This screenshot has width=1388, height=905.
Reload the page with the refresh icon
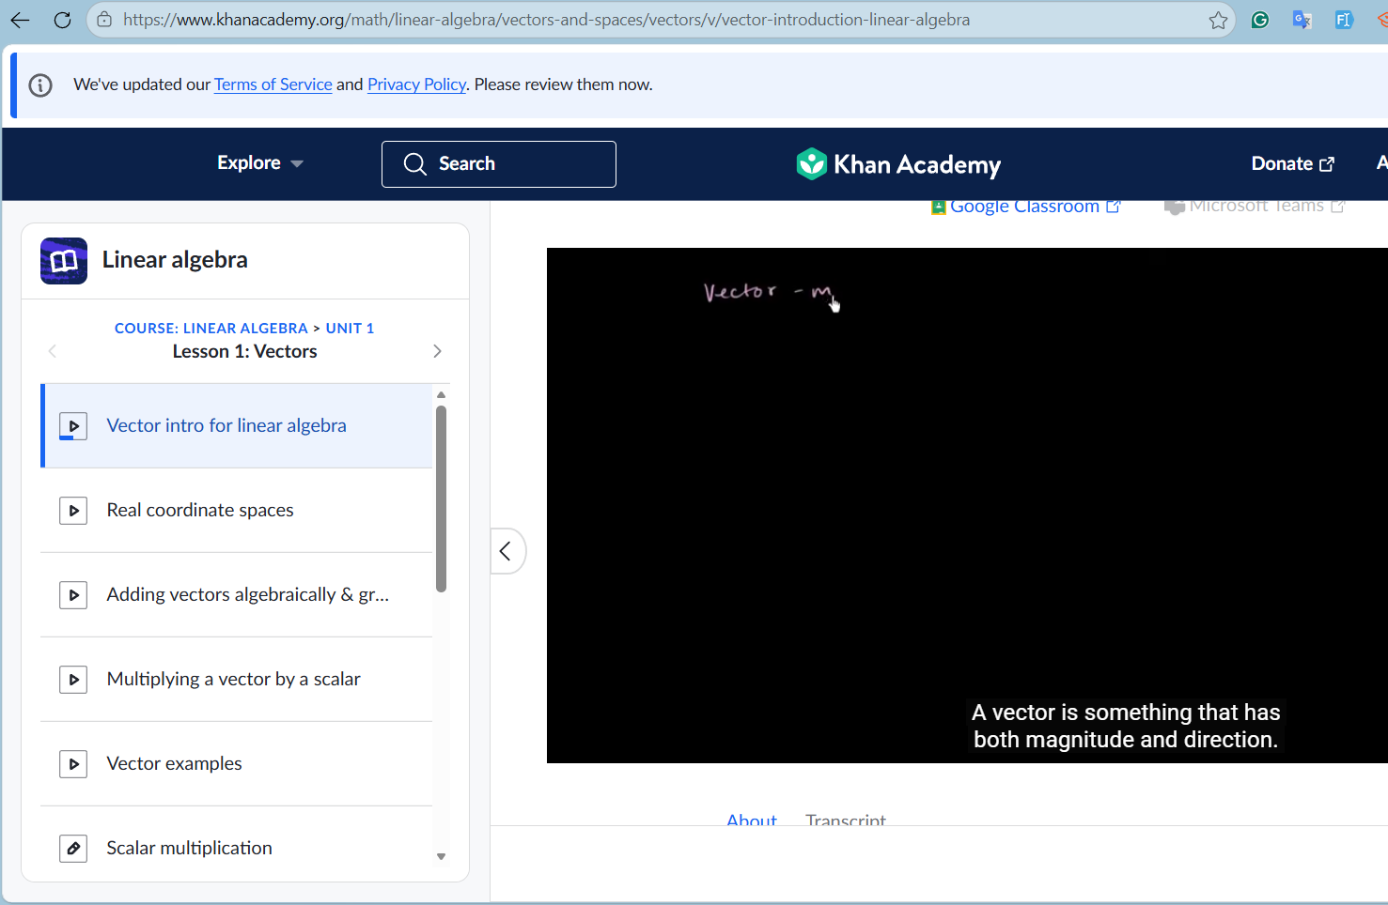(x=62, y=20)
